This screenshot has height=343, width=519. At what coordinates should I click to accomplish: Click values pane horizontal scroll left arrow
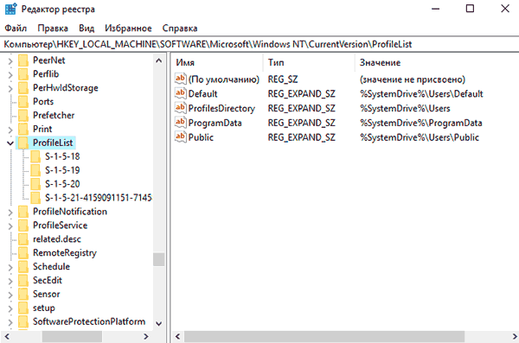point(177,336)
